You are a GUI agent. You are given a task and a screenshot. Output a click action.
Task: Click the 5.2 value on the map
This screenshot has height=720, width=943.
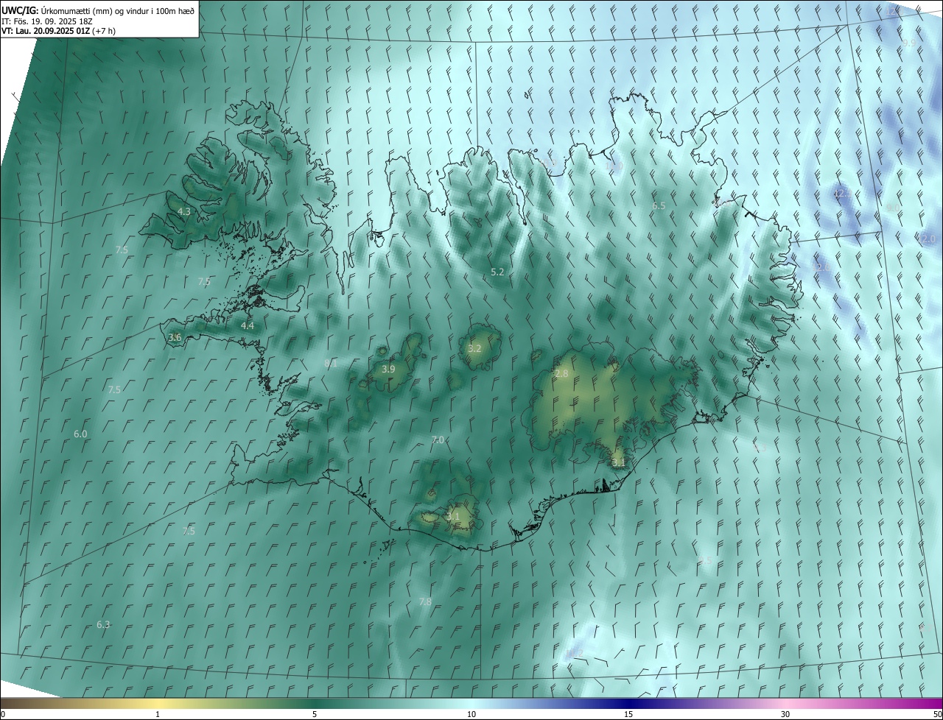point(497,272)
